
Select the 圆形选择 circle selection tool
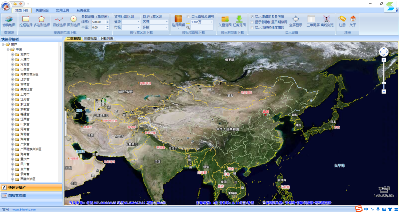tap(73, 22)
